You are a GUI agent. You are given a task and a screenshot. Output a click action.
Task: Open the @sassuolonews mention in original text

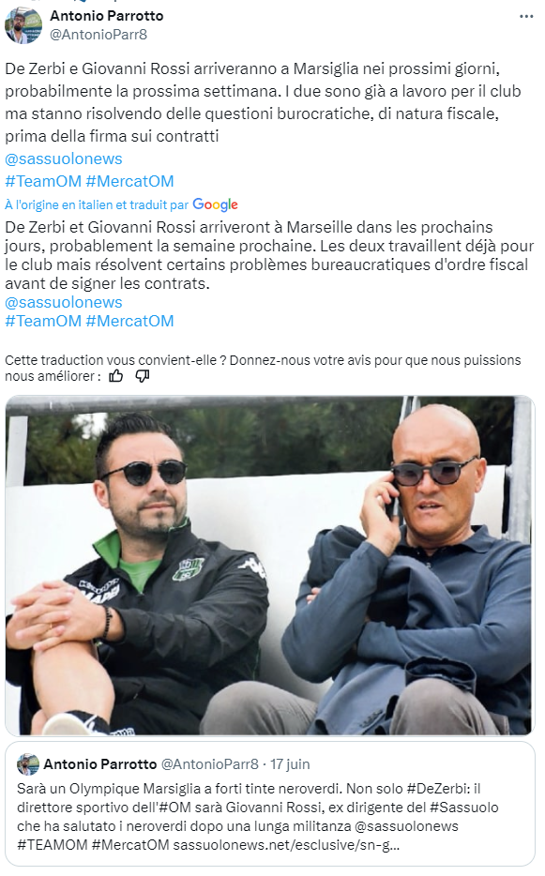[x=64, y=159]
